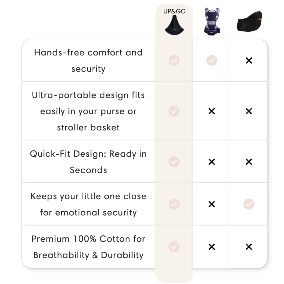Click blue carrier X for Quick-Fit Design
This screenshot has width=284, height=284.
click(x=211, y=162)
